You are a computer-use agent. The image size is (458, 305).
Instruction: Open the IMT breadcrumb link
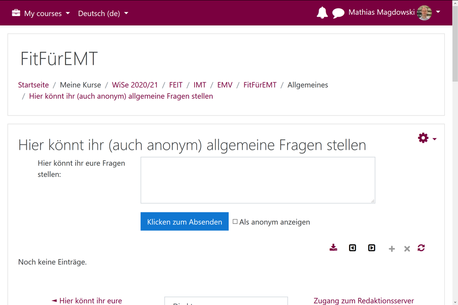click(200, 85)
